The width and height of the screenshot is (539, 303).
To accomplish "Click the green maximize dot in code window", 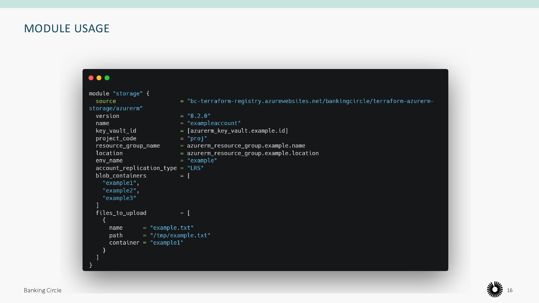I will (107, 78).
